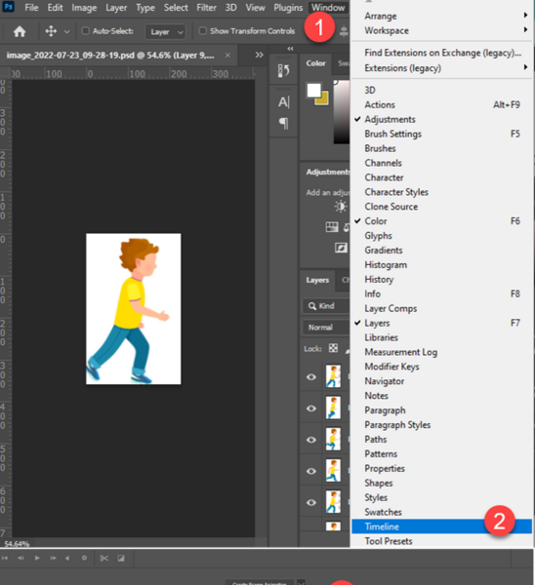This screenshot has height=585, width=535.
Task: Open the Kind filter dropdown in Layers
Action: pyautogui.click(x=326, y=306)
